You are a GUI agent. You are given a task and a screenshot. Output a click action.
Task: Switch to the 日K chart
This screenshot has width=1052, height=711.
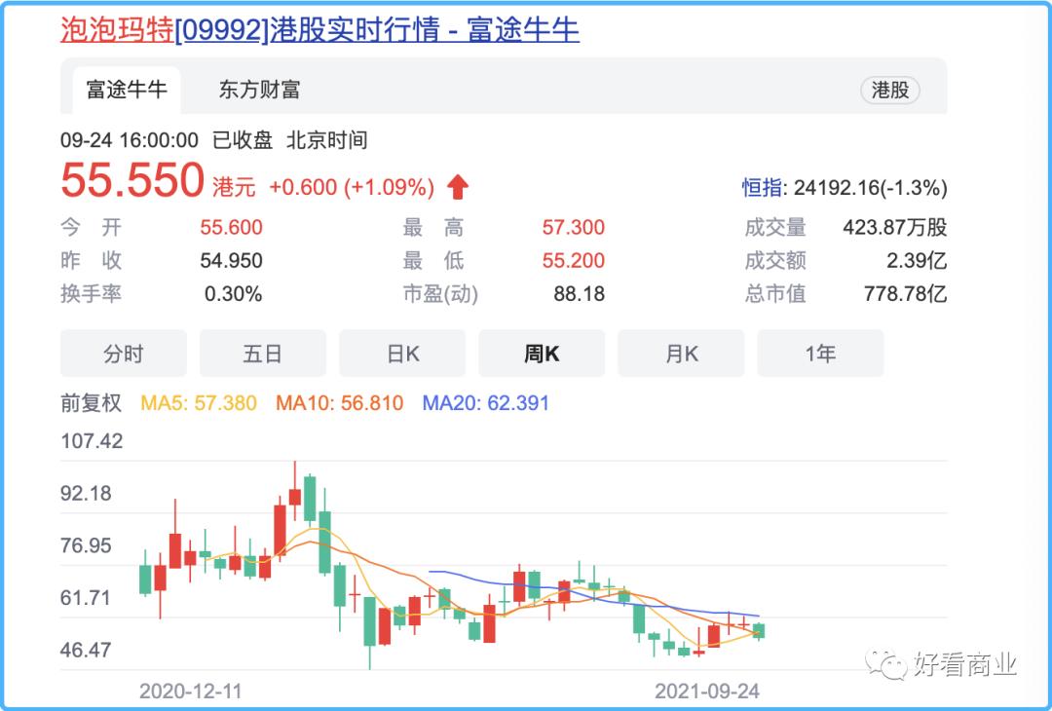click(x=402, y=353)
